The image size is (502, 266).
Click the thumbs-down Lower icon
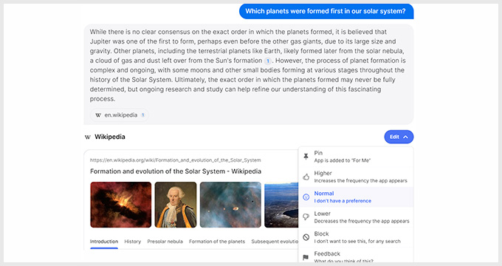pos(306,217)
